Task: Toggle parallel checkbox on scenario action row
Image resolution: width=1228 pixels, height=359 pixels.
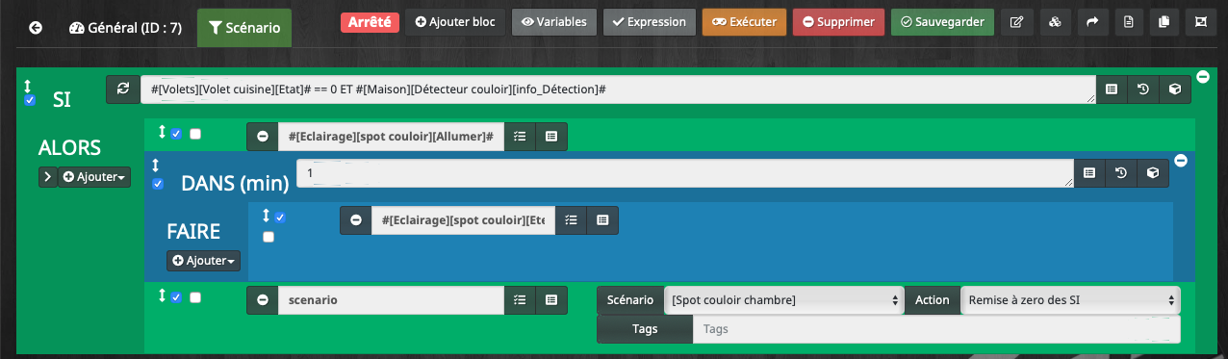Action: click(x=195, y=297)
